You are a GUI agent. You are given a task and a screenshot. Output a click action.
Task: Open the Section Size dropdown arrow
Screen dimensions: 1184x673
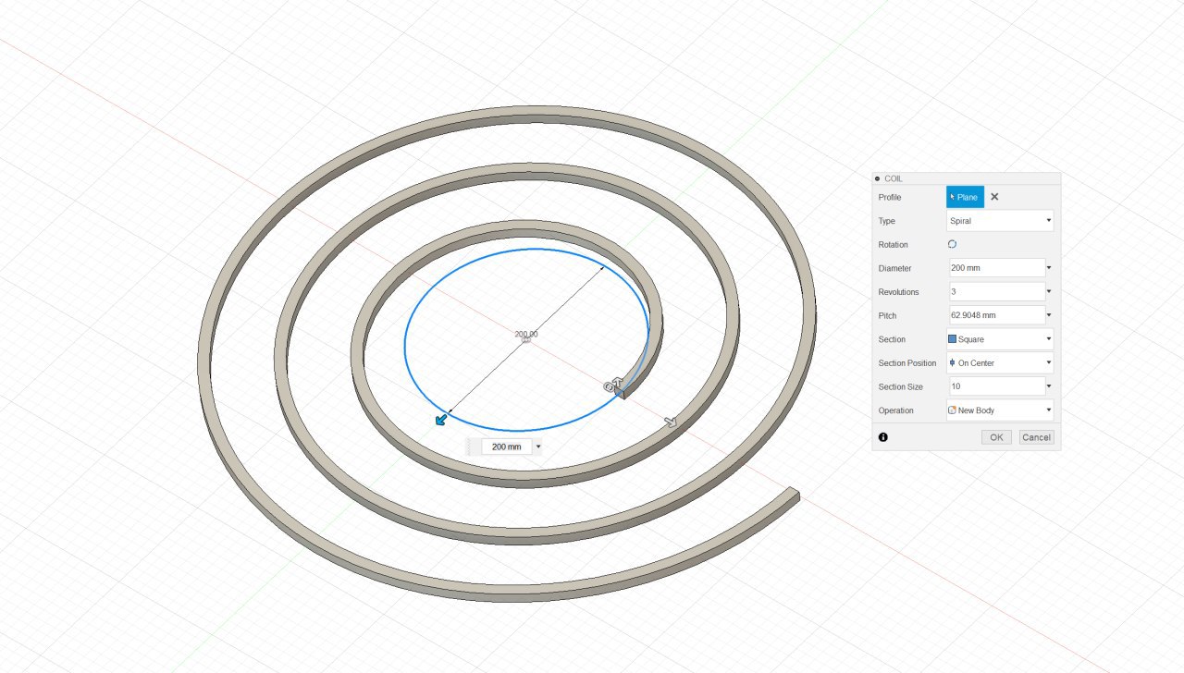coord(1050,386)
